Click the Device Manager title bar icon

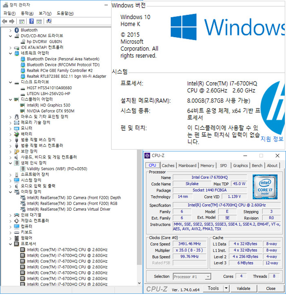pos(6,5)
